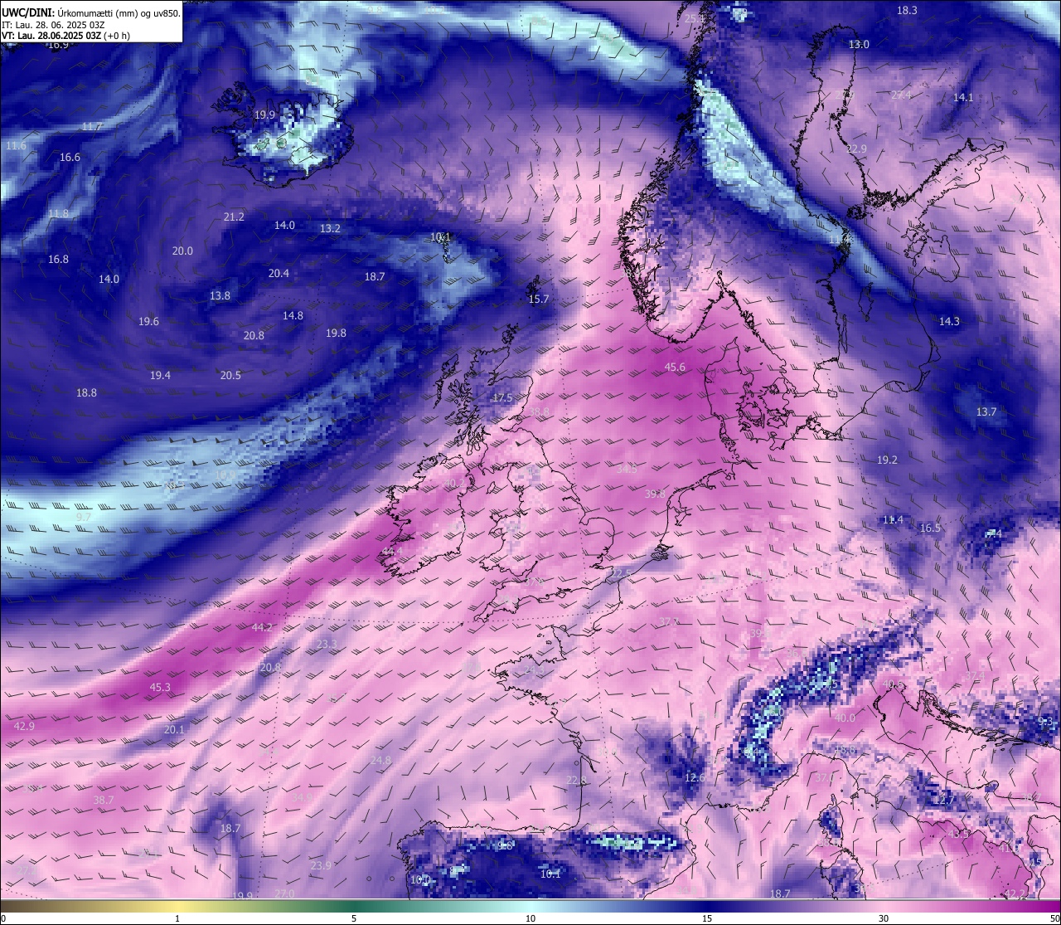Click the 15.7 value near Shetland
Screen dimensions: 1061x925
[539, 299]
